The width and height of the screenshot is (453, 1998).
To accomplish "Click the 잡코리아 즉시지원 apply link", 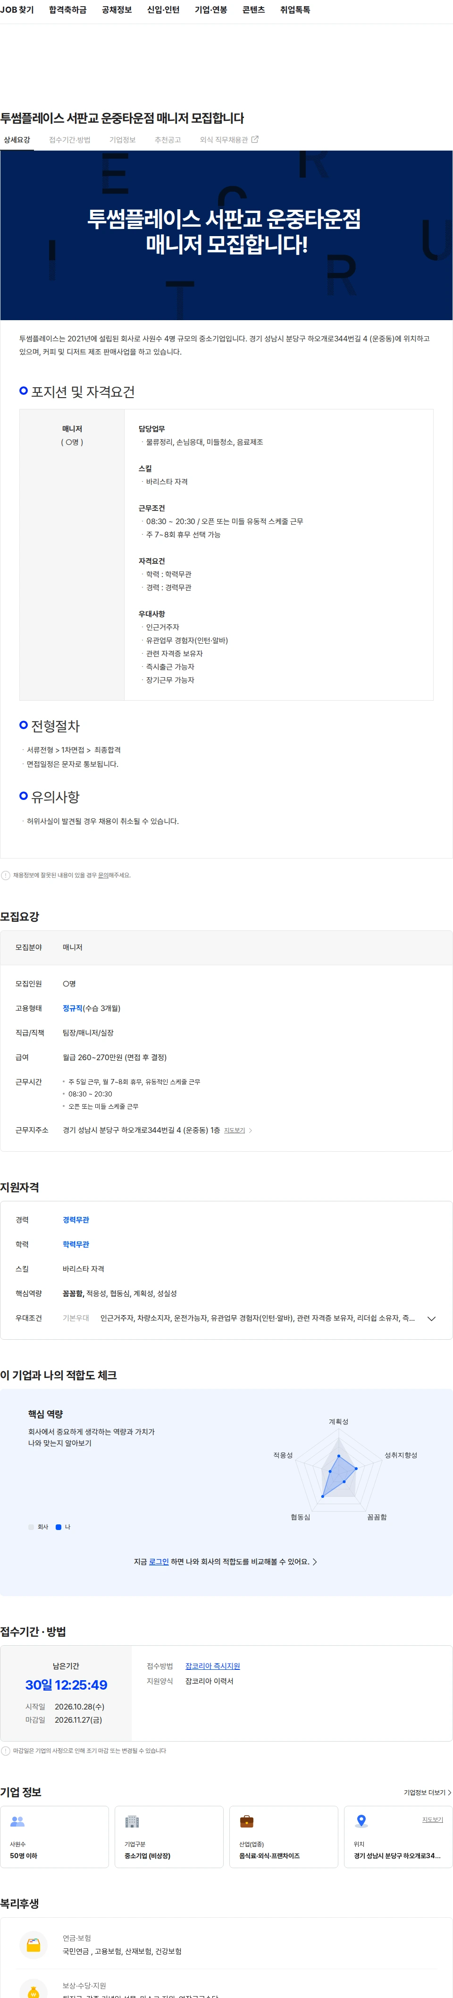I will pos(212,1666).
